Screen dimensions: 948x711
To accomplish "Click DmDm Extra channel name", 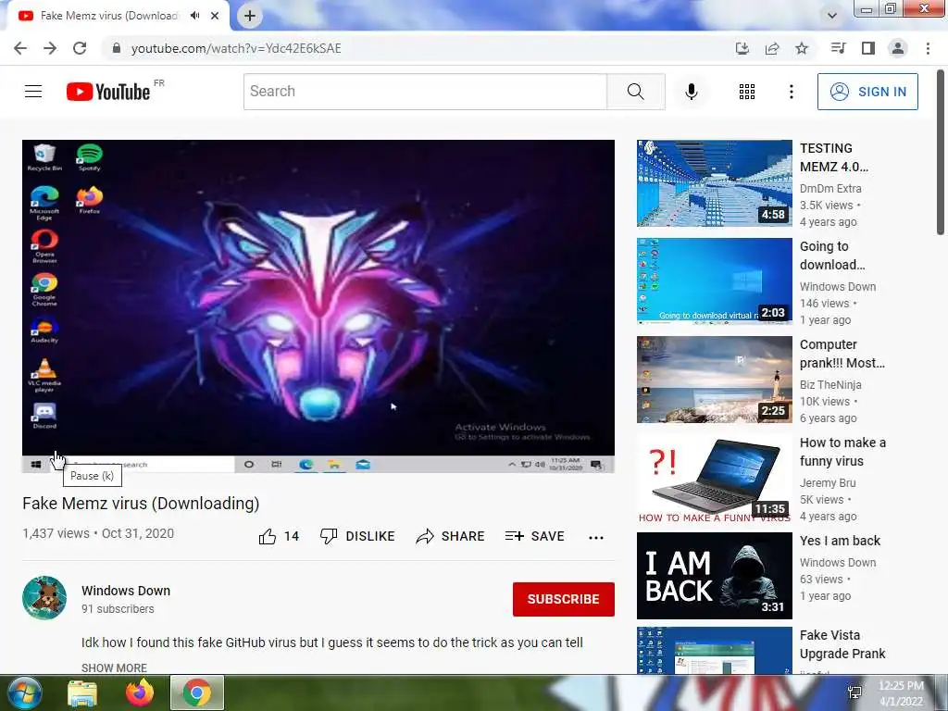I will click(x=830, y=189).
